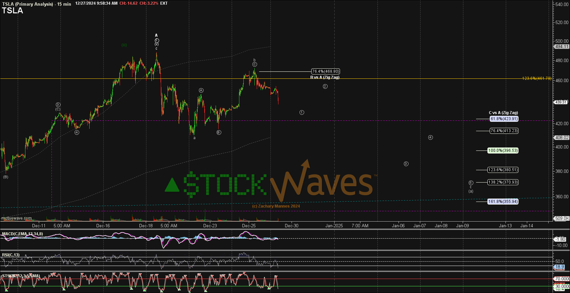Click the Dec-16 date on time axis
Image resolution: width=570 pixels, height=293 pixels.
(103, 226)
